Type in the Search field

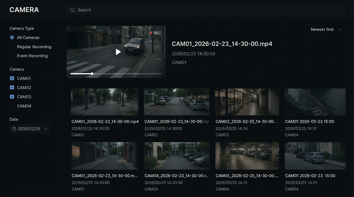tap(206, 10)
